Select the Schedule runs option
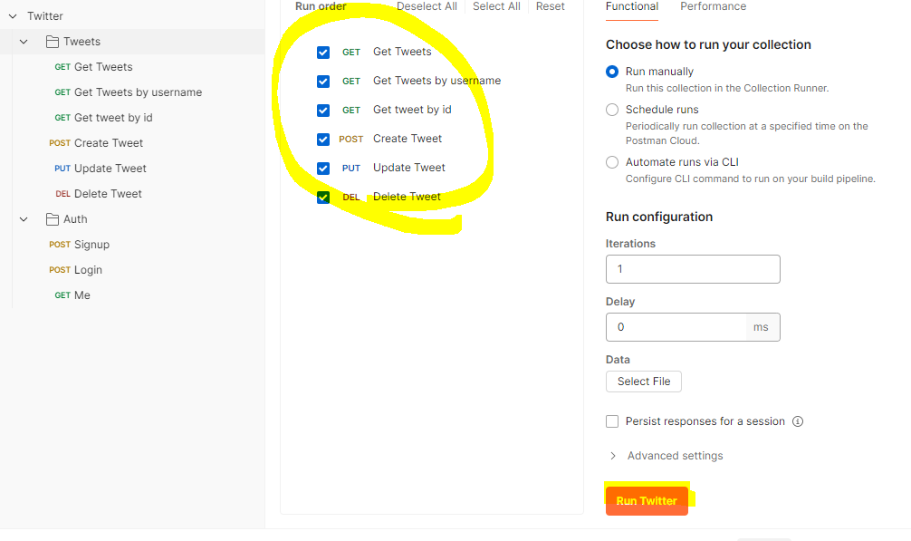Viewport: 911px width, 541px height. pyautogui.click(x=612, y=110)
